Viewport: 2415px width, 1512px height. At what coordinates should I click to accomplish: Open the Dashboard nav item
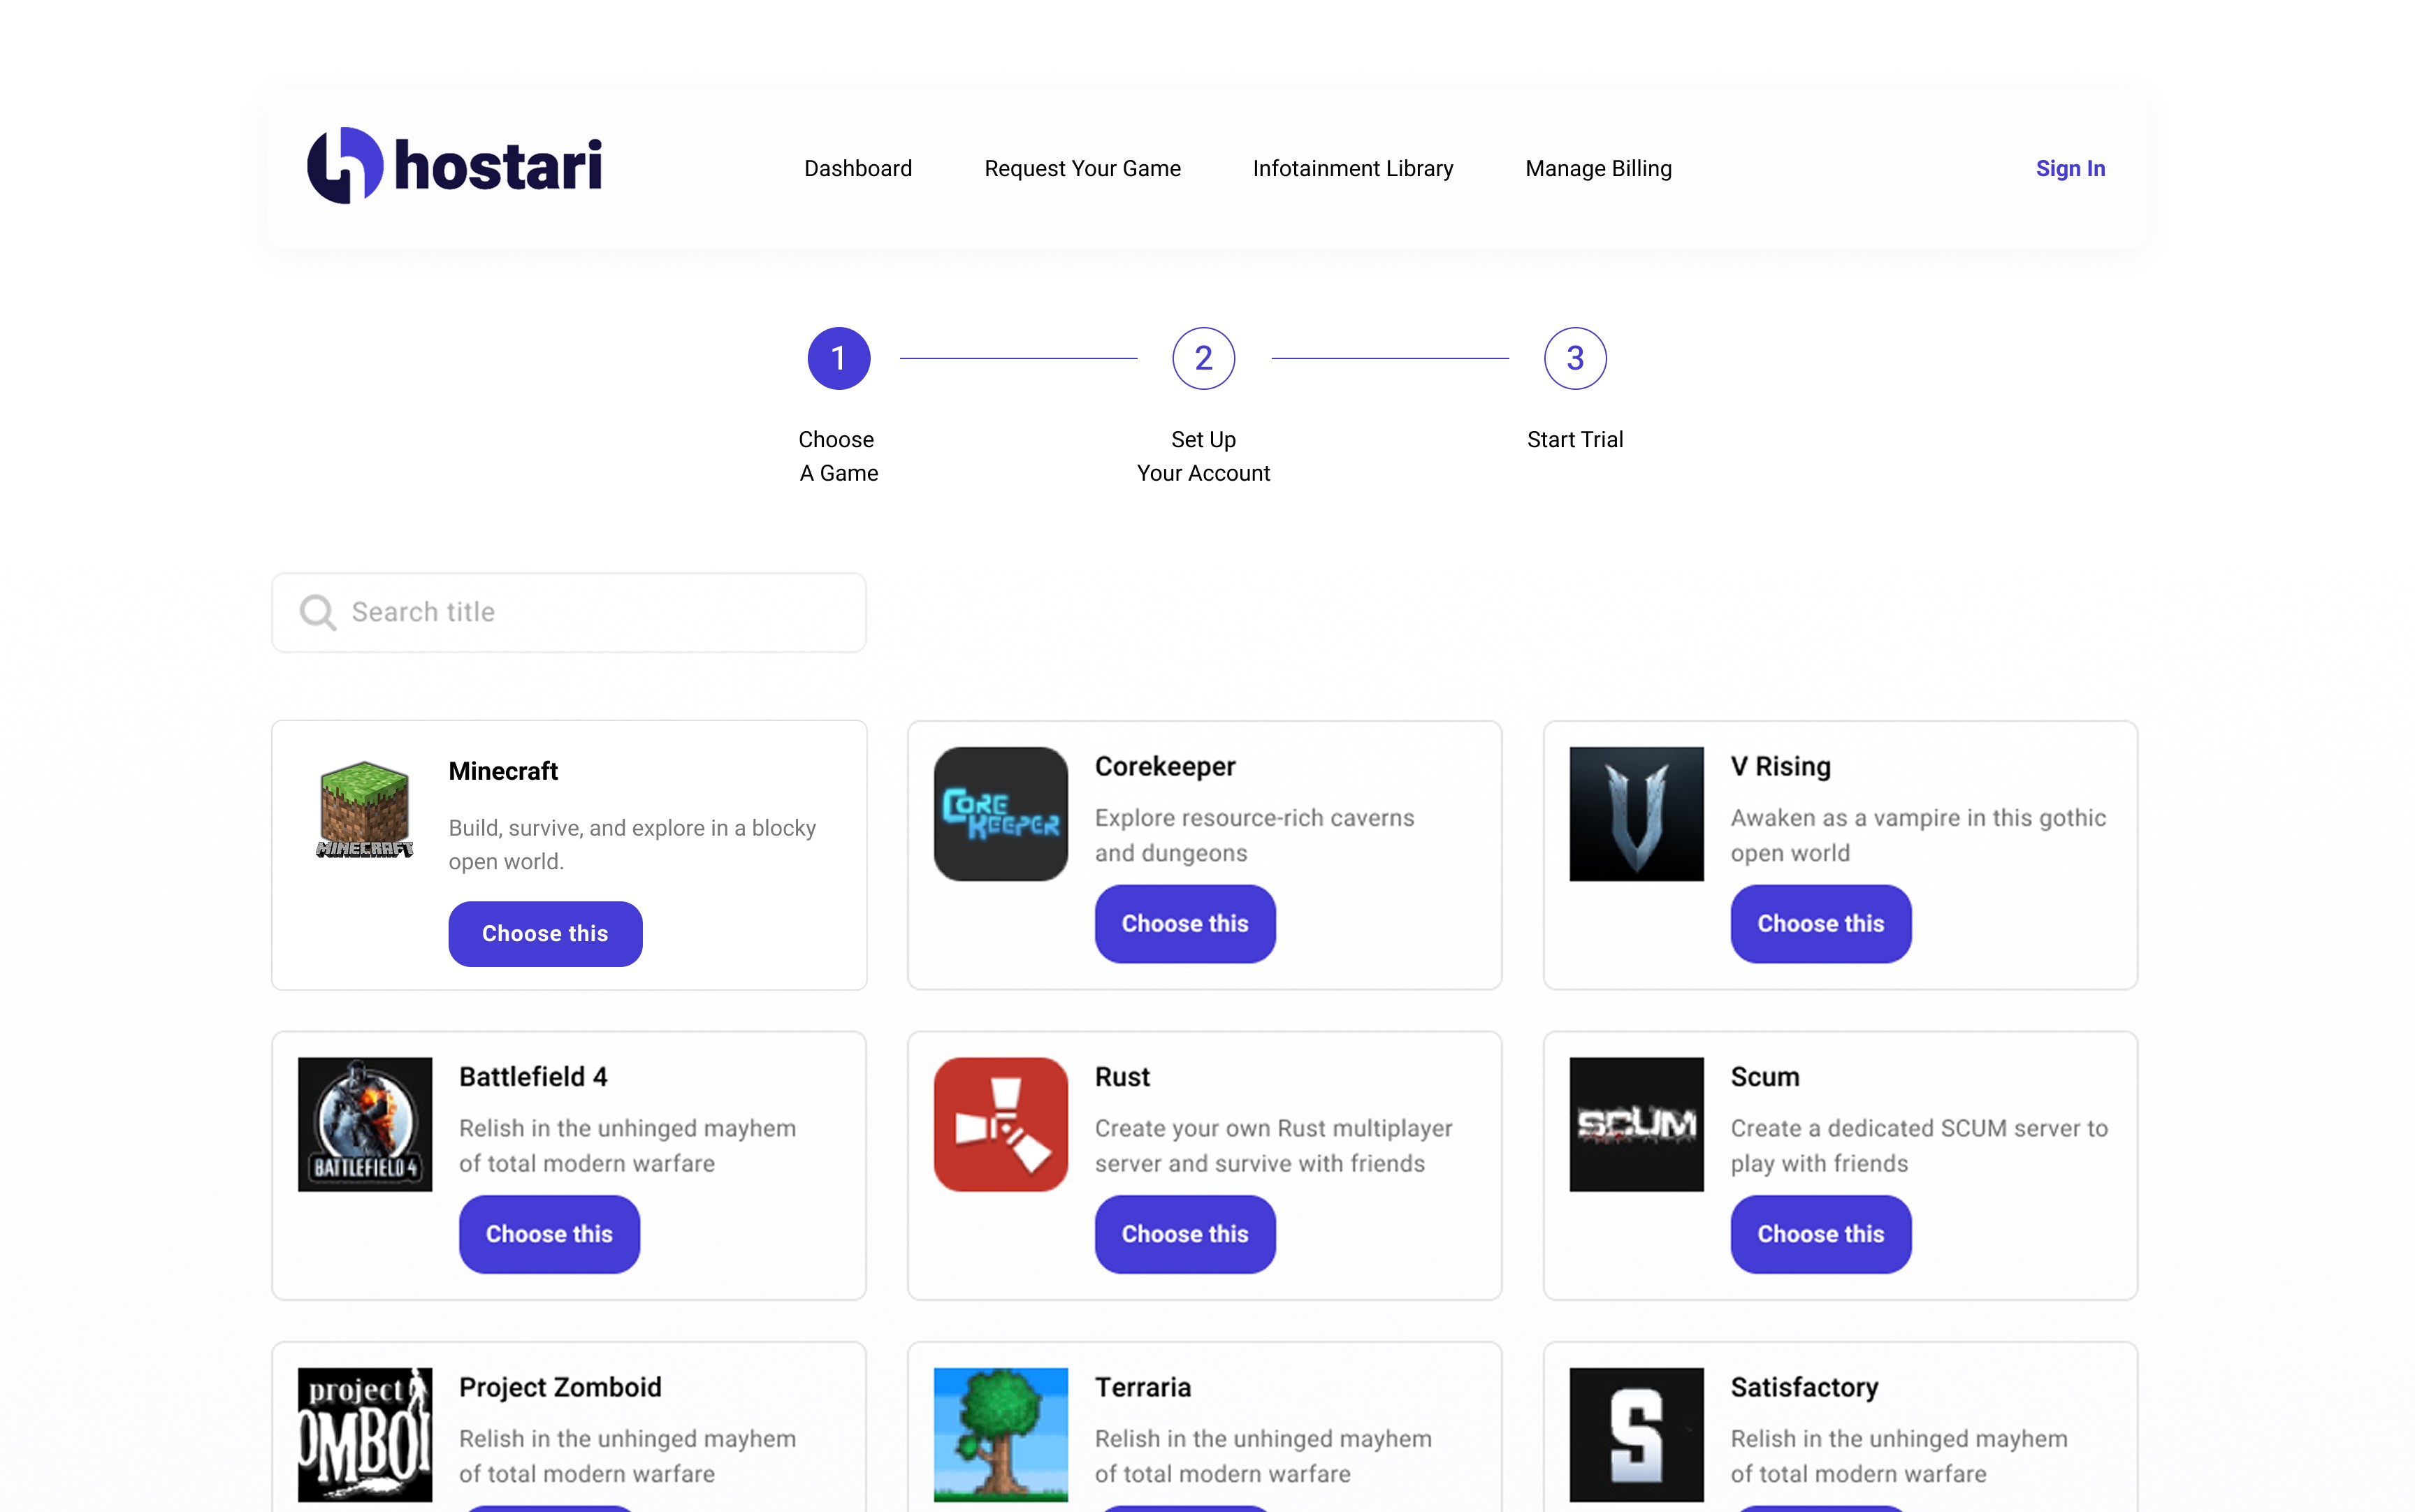[858, 168]
